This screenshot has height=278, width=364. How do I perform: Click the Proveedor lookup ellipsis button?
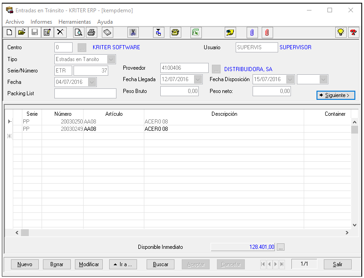click(216, 69)
